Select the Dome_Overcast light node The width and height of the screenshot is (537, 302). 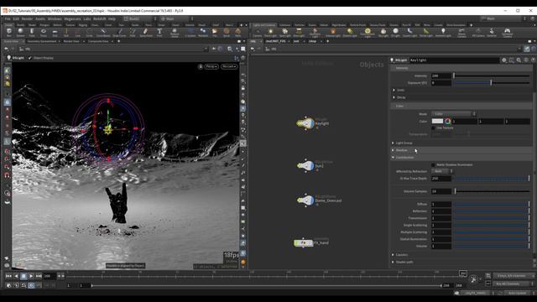click(x=305, y=200)
